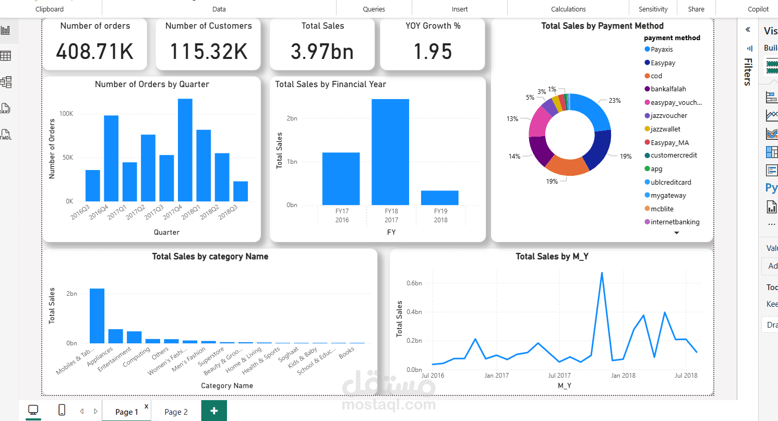The height and width of the screenshot is (421, 778).
Task: Switch to Page 2
Action: 175,412
